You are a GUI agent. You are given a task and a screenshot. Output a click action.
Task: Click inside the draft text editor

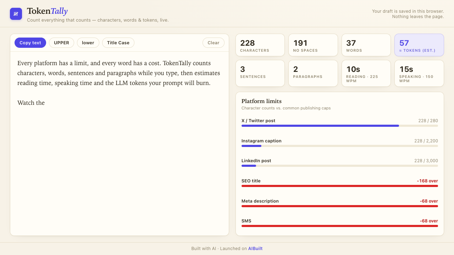point(120,143)
